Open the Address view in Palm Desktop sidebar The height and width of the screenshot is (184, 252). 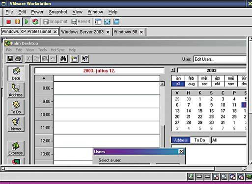click(x=16, y=91)
